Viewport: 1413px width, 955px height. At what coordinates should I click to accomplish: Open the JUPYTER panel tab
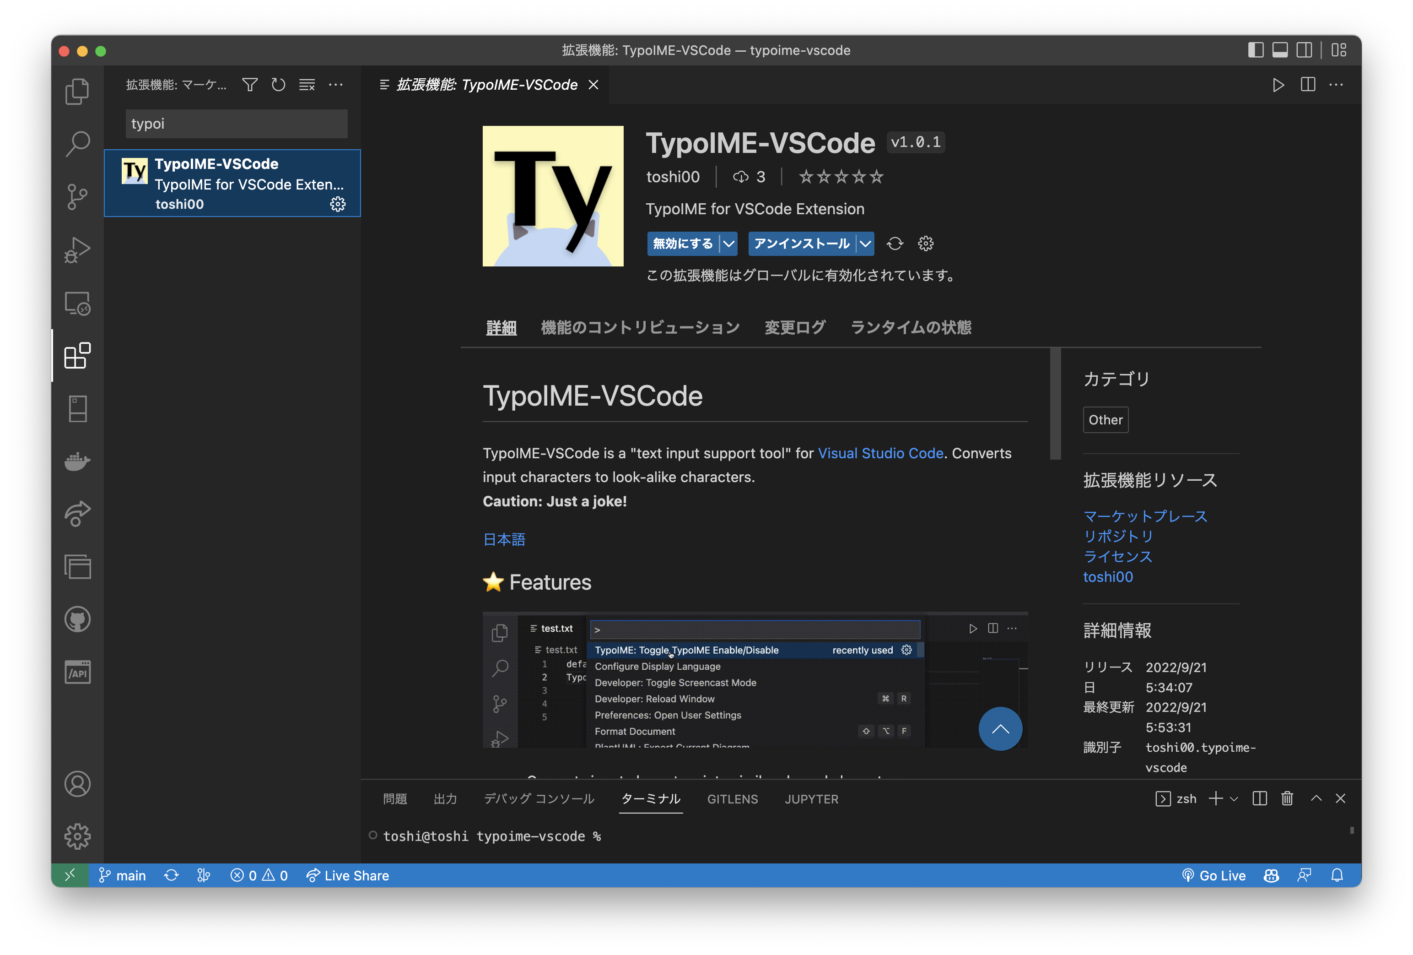[811, 799]
